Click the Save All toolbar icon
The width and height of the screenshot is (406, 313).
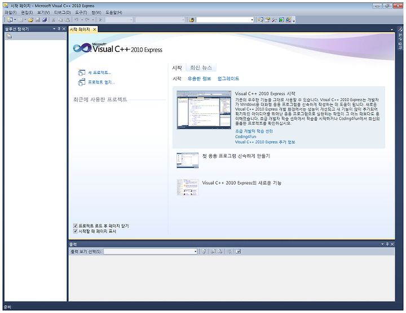[x=45, y=20]
